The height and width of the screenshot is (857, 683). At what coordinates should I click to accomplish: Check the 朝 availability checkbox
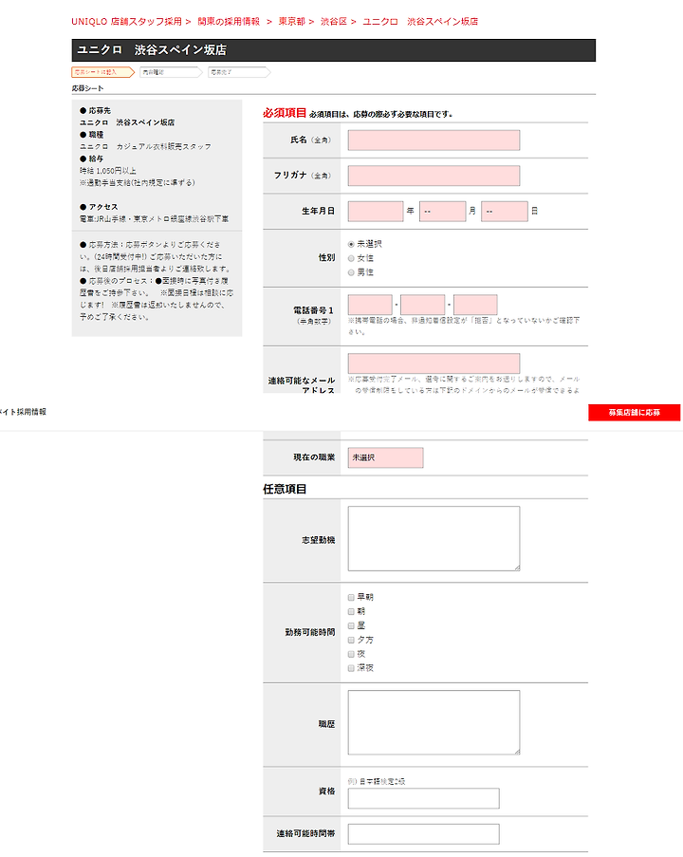351,611
